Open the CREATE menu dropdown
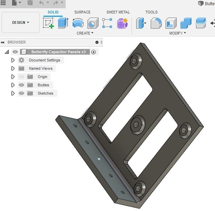Screen dimensions: 215x211 pos(85,33)
